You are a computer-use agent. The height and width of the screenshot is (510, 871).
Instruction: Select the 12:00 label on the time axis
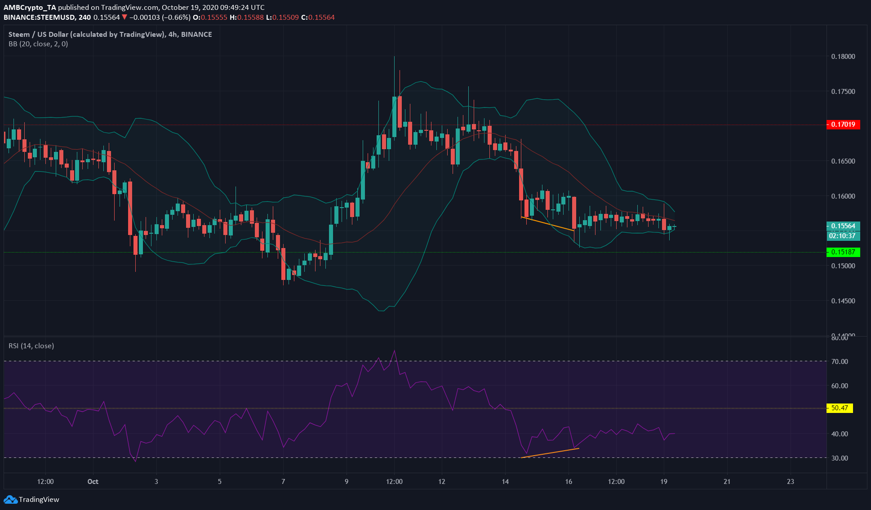45,481
